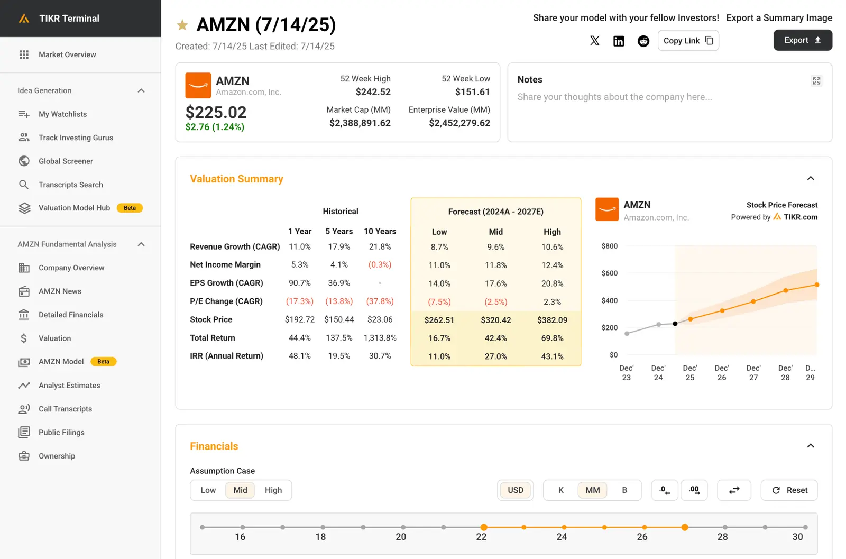Open Analyst Estimates in the sidebar
Screen dimensions: 846x559
coord(69,386)
